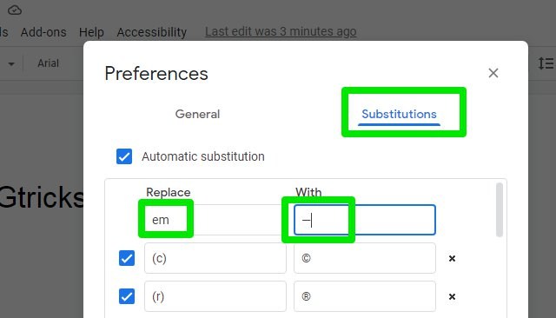
Task: Open the Arial font dropdown
Action: [49, 63]
